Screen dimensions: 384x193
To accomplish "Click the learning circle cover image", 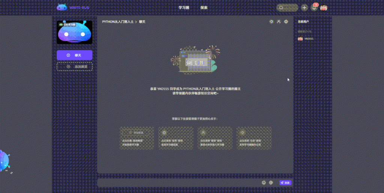I will (75, 32).
